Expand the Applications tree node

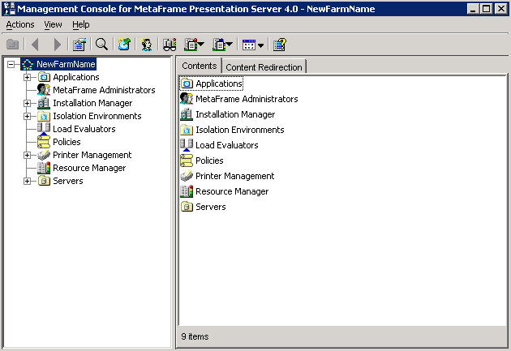27,77
